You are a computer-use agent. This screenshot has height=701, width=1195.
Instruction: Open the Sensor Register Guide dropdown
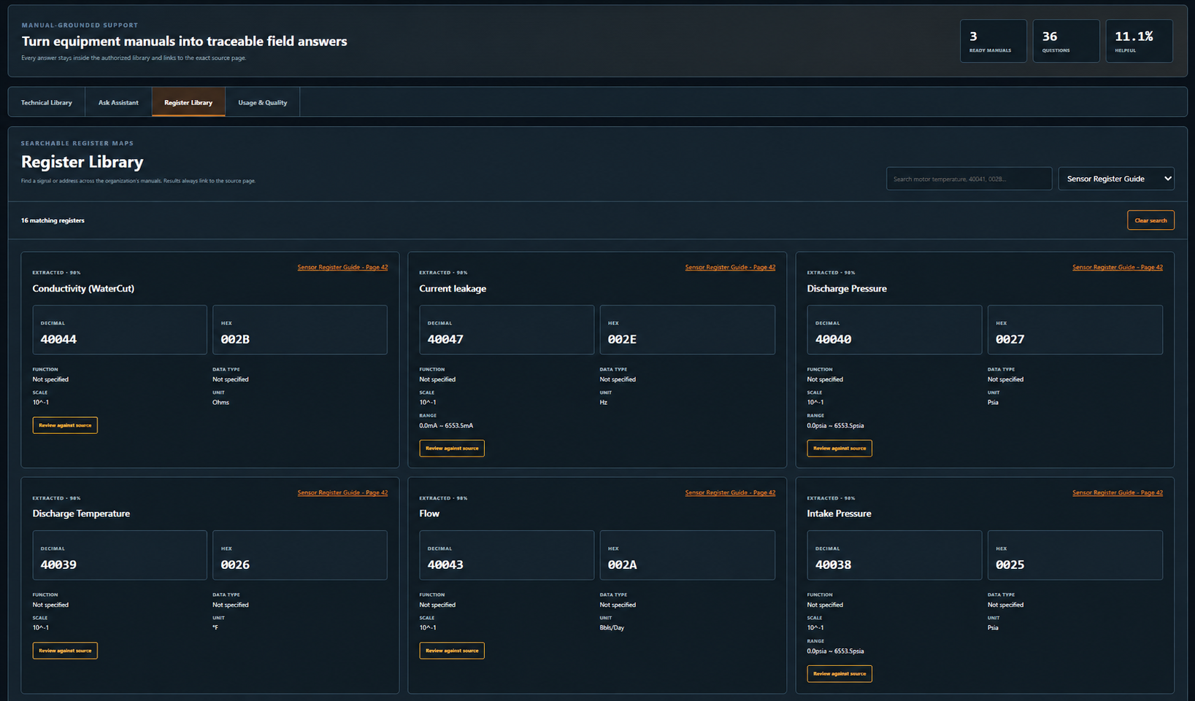click(1116, 179)
